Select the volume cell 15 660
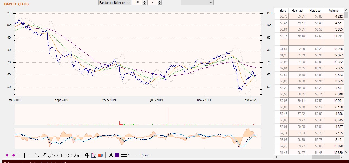349x163 pixels. point(334,152)
